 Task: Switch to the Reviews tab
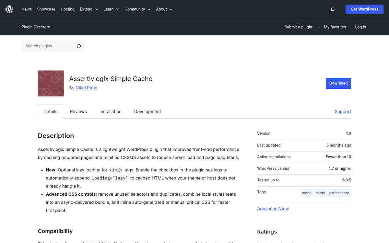[x=78, y=111]
